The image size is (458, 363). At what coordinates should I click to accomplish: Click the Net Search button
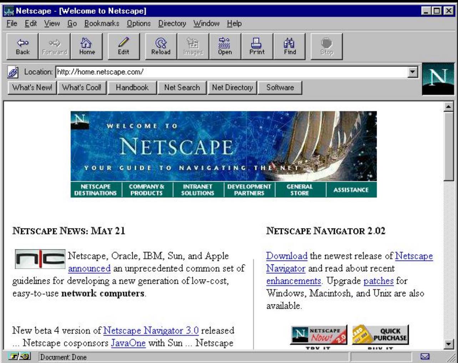pos(182,87)
